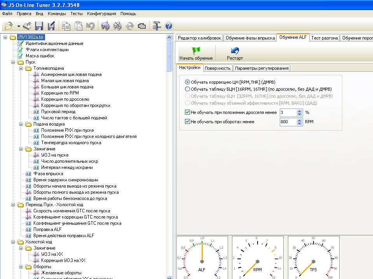Click the open file folder toolbar icon
The height and width of the screenshot is (279, 373).
pos(9,26)
